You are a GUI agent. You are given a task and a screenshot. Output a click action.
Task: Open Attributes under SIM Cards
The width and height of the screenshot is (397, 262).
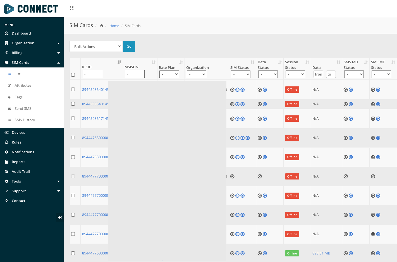(32, 86)
